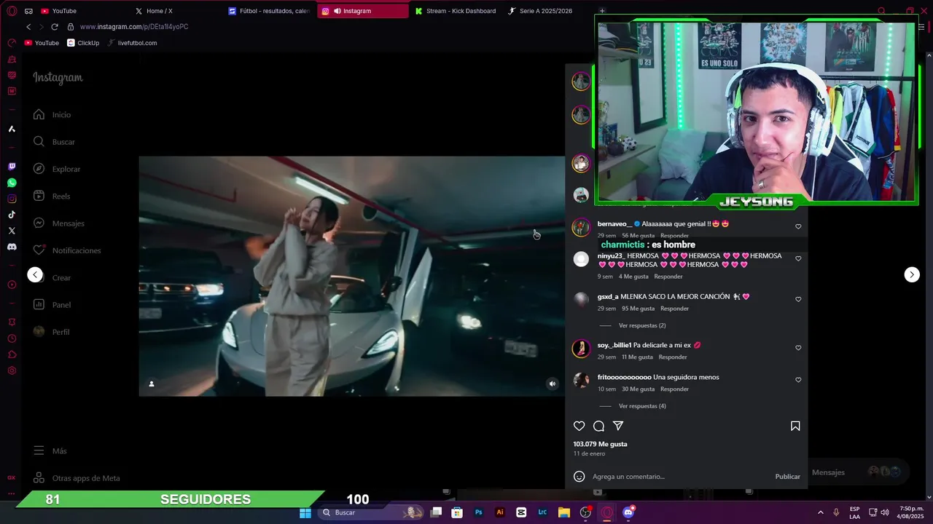933x524 pixels.
Task: View the 103.079 Me gusta likes list
Action: [600, 444]
